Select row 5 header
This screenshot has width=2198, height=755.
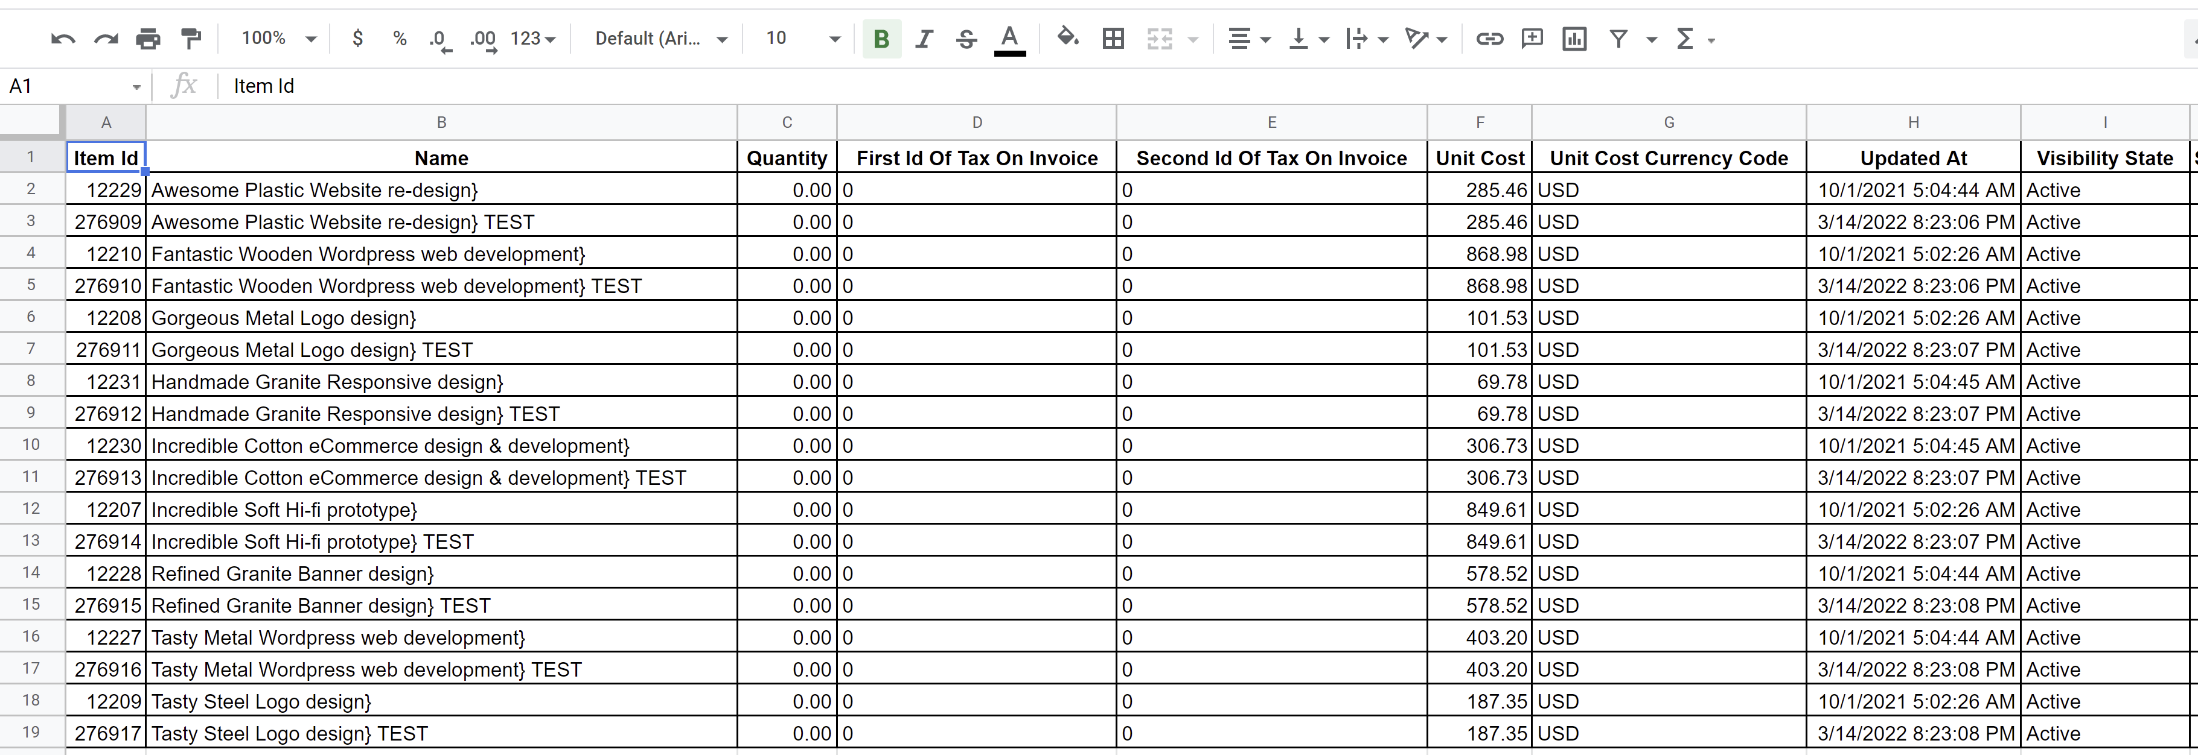31,285
